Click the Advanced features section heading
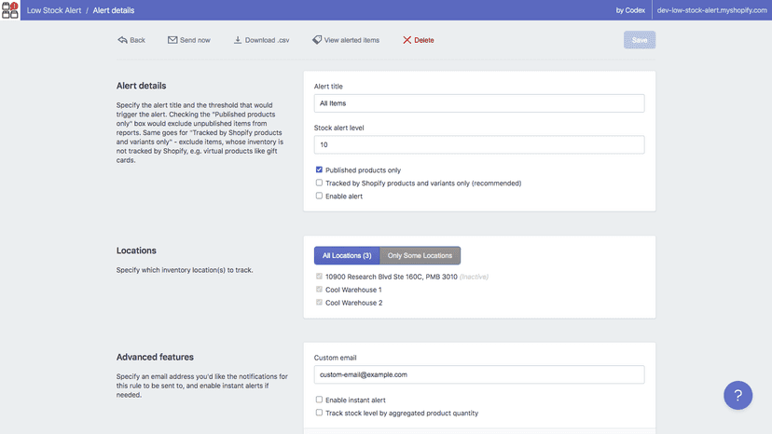Viewport: 772px width, 434px height. coord(155,358)
